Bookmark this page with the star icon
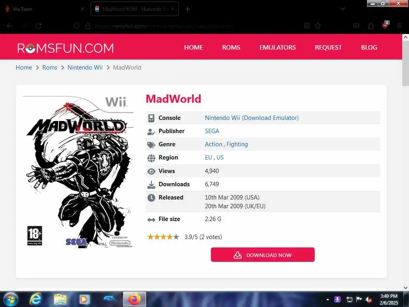409x307 pixels. click(x=318, y=26)
